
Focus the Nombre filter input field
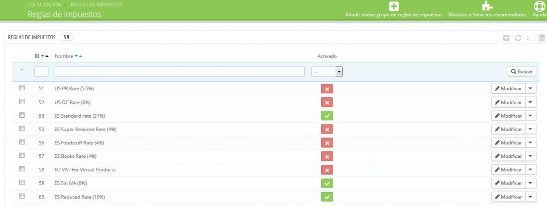(x=180, y=71)
